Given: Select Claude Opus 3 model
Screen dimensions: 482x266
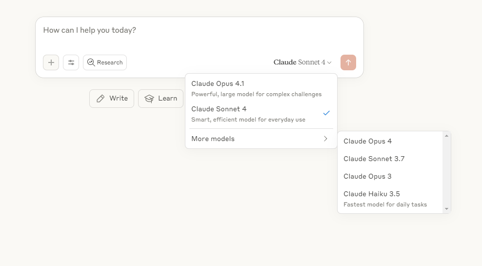Looking at the screenshot, I should pyautogui.click(x=391, y=176).
